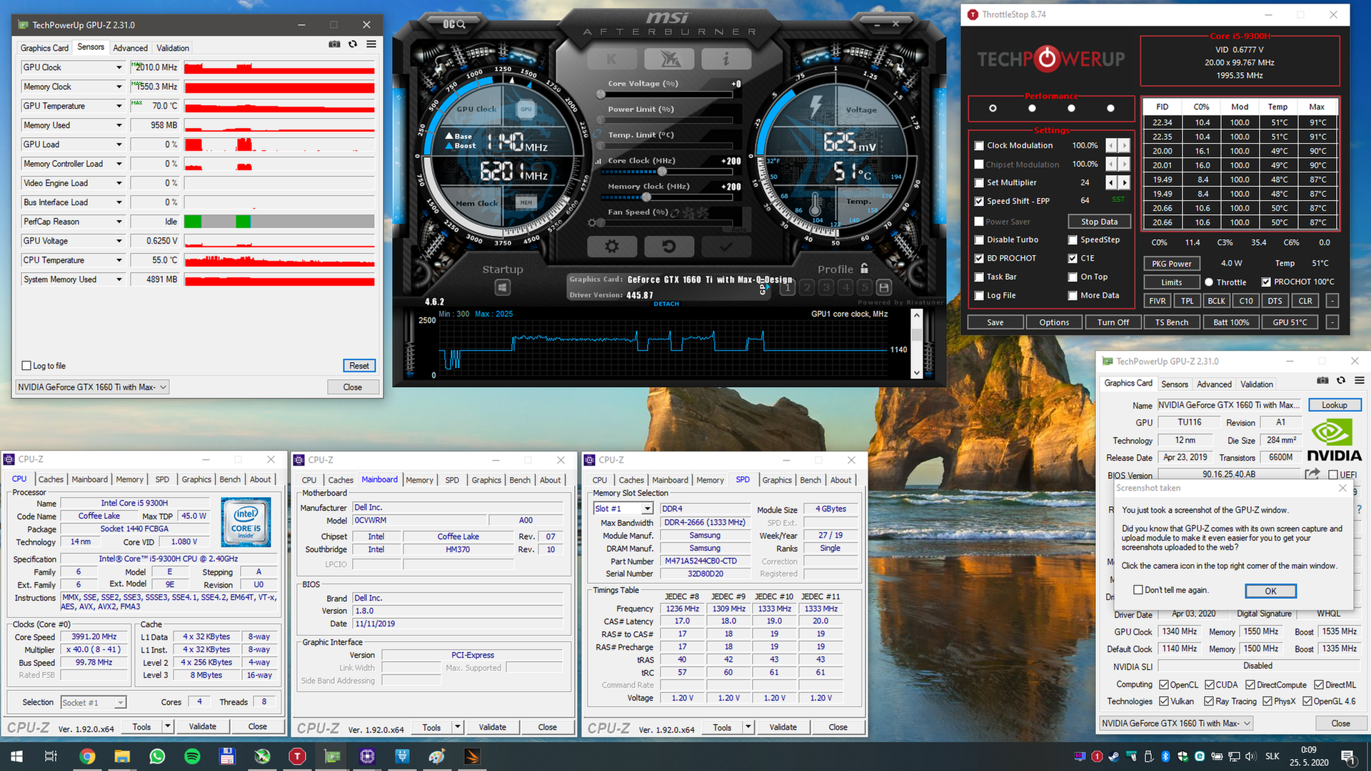Enable Clock Modulation in ThrottleStop
This screenshot has height=771, width=1371.
click(x=979, y=146)
